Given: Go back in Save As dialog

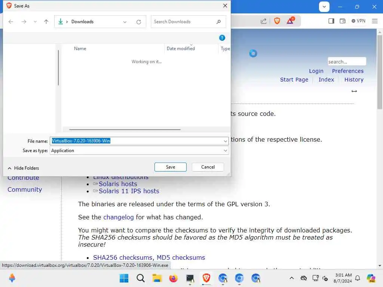Looking at the screenshot, I should 11,22.
